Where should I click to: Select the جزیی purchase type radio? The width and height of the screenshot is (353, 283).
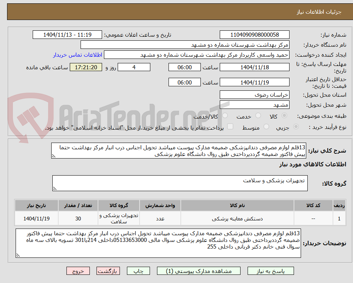(x=296, y=127)
